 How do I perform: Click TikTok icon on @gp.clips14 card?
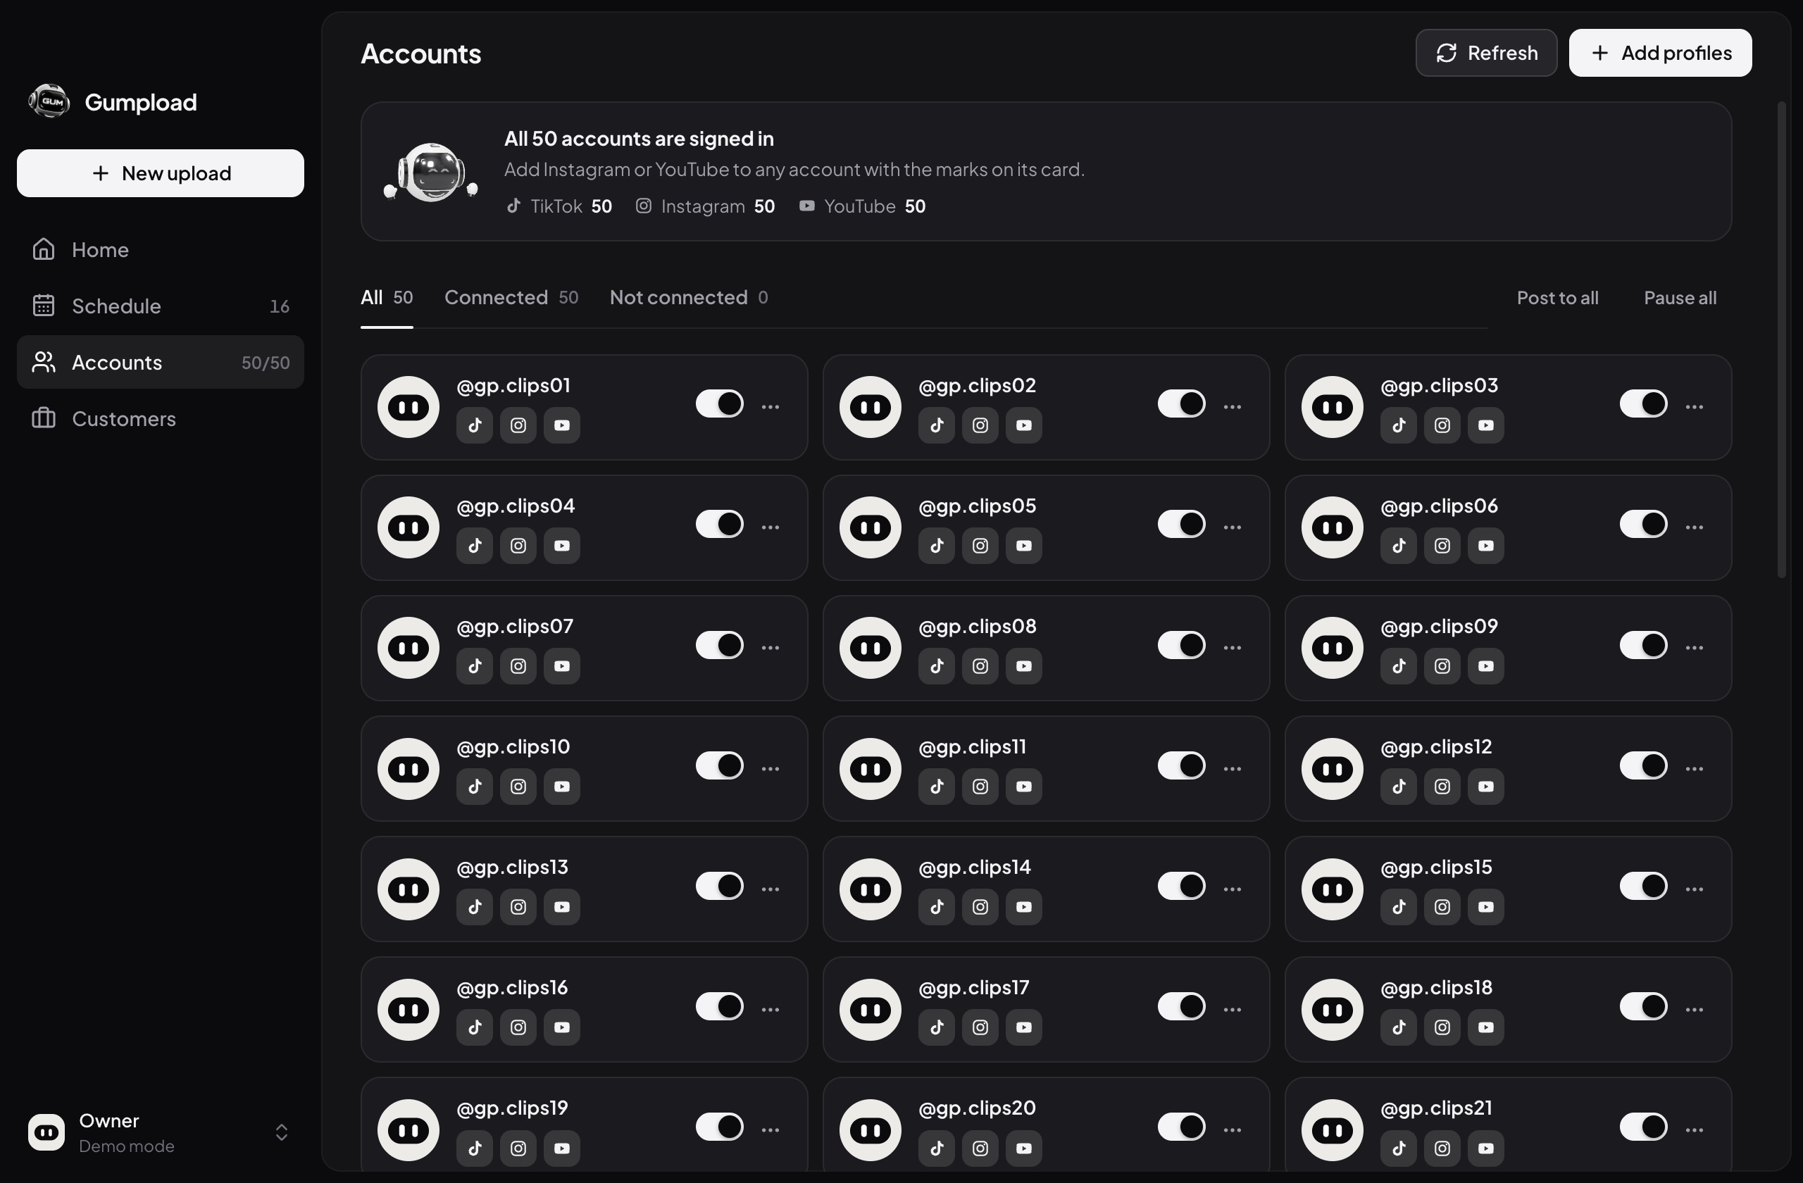[937, 906]
